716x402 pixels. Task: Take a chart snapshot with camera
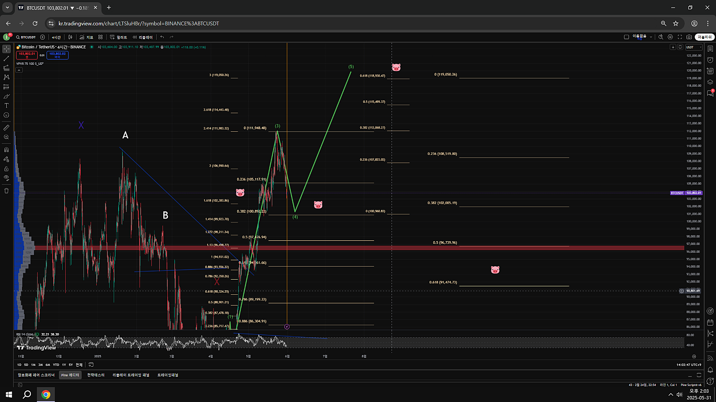[689, 37]
